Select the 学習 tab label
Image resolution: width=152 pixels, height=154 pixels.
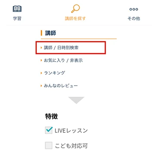point(17,18)
